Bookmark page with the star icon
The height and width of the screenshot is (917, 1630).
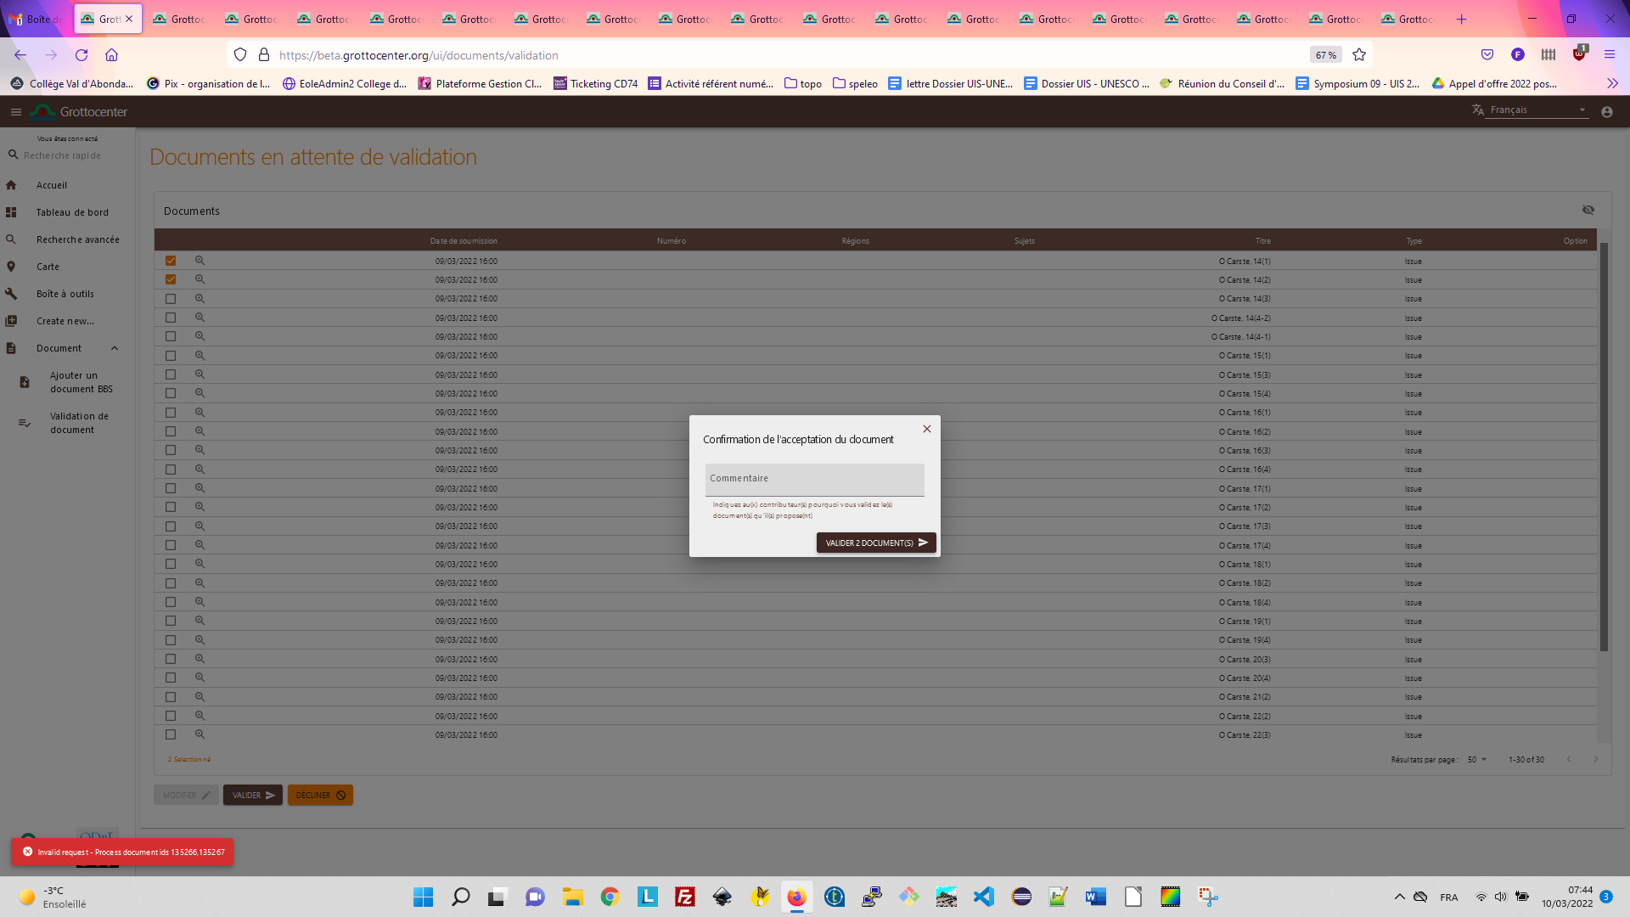click(1359, 55)
